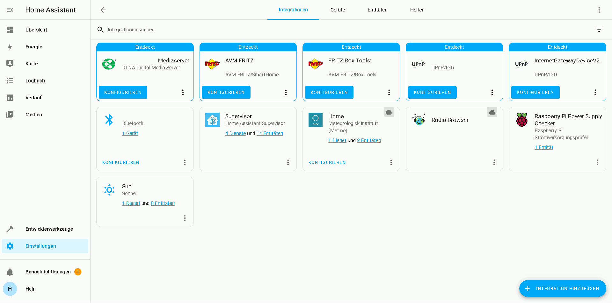Open Home '2 Entitäten' link

click(x=369, y=140)
